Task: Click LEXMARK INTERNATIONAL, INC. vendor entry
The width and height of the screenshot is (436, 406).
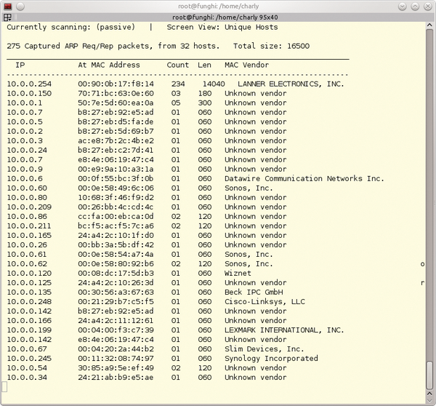Action: [284, 330]
